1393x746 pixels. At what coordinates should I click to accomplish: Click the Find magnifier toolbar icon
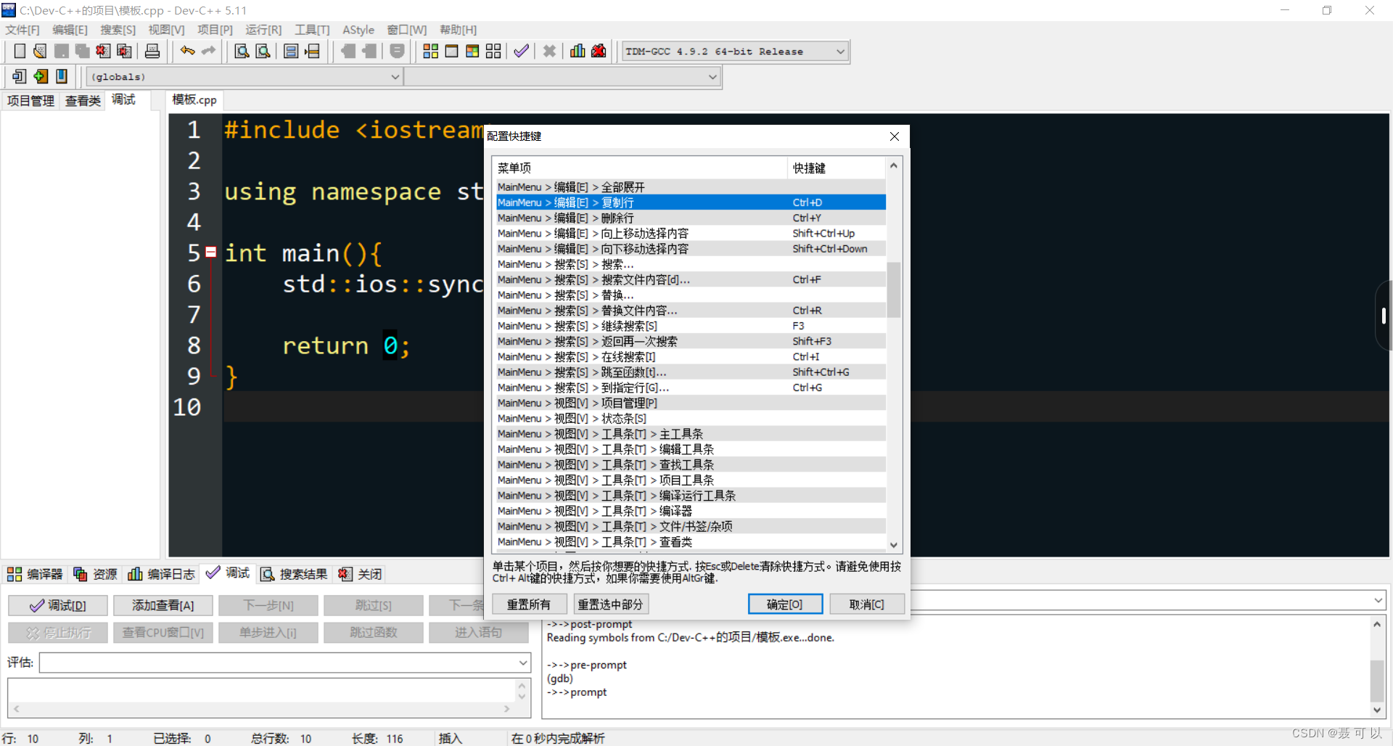242,51
